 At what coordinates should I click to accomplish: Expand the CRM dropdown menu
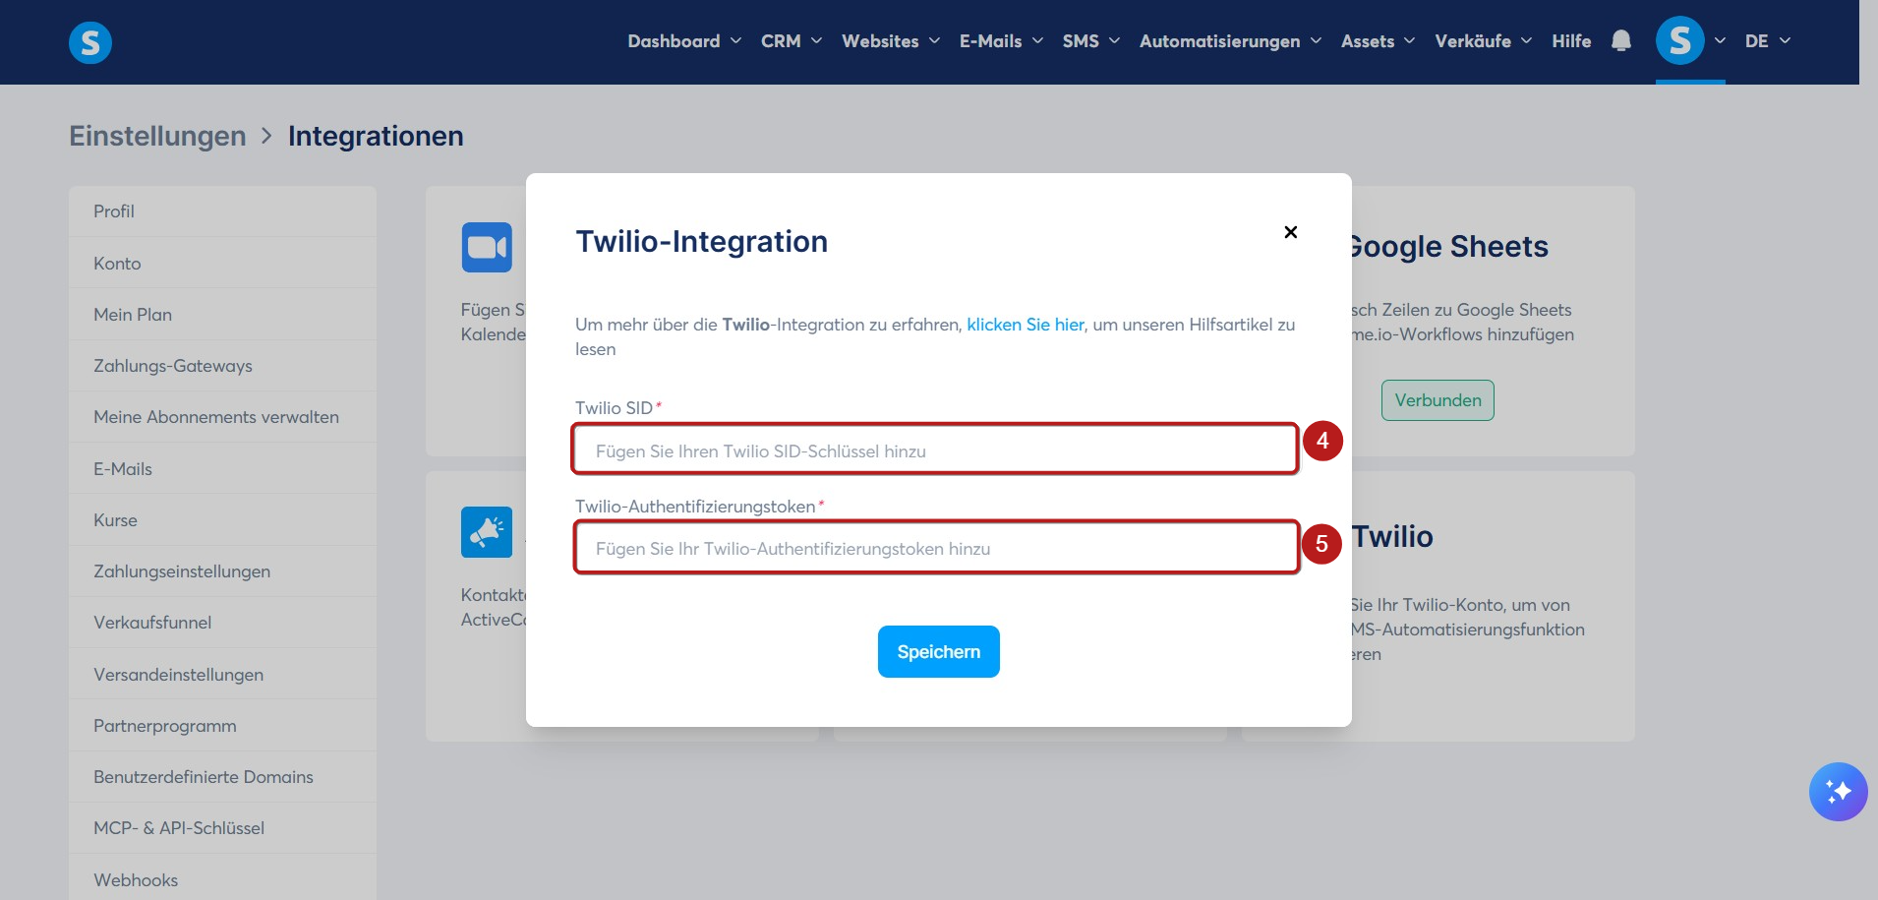point(792,41)
